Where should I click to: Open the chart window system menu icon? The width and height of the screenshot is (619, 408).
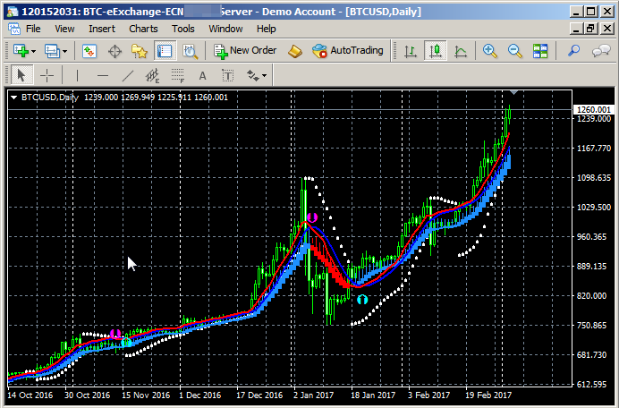point(14,29)
